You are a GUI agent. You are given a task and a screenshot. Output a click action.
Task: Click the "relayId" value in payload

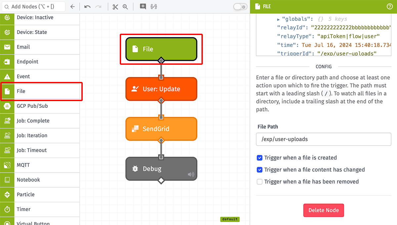pyautogui.click(x=352, y=28)
